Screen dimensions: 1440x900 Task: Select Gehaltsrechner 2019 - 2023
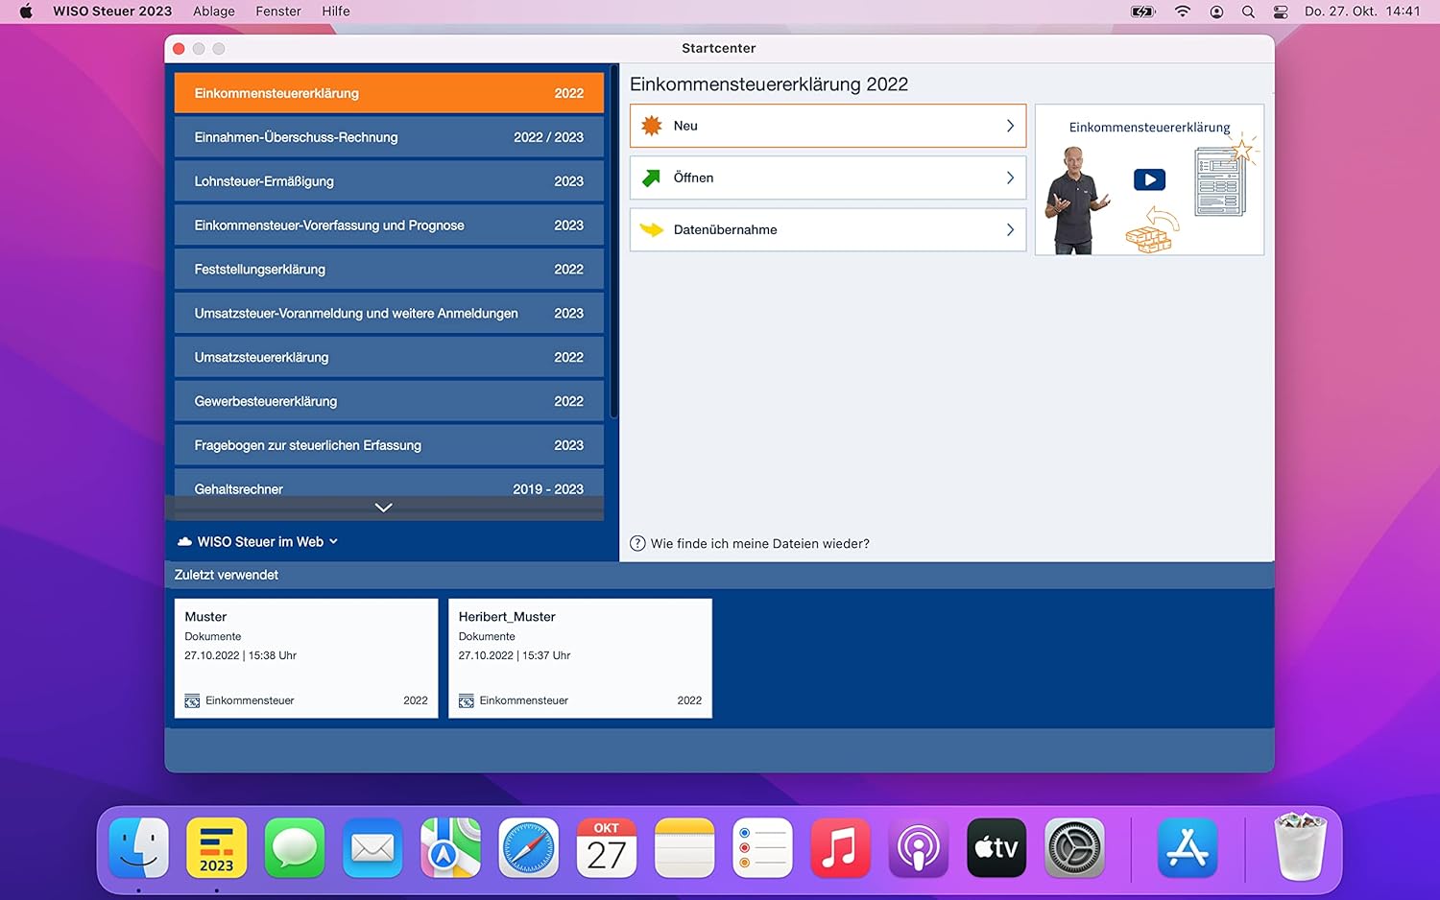click(389, 484)
